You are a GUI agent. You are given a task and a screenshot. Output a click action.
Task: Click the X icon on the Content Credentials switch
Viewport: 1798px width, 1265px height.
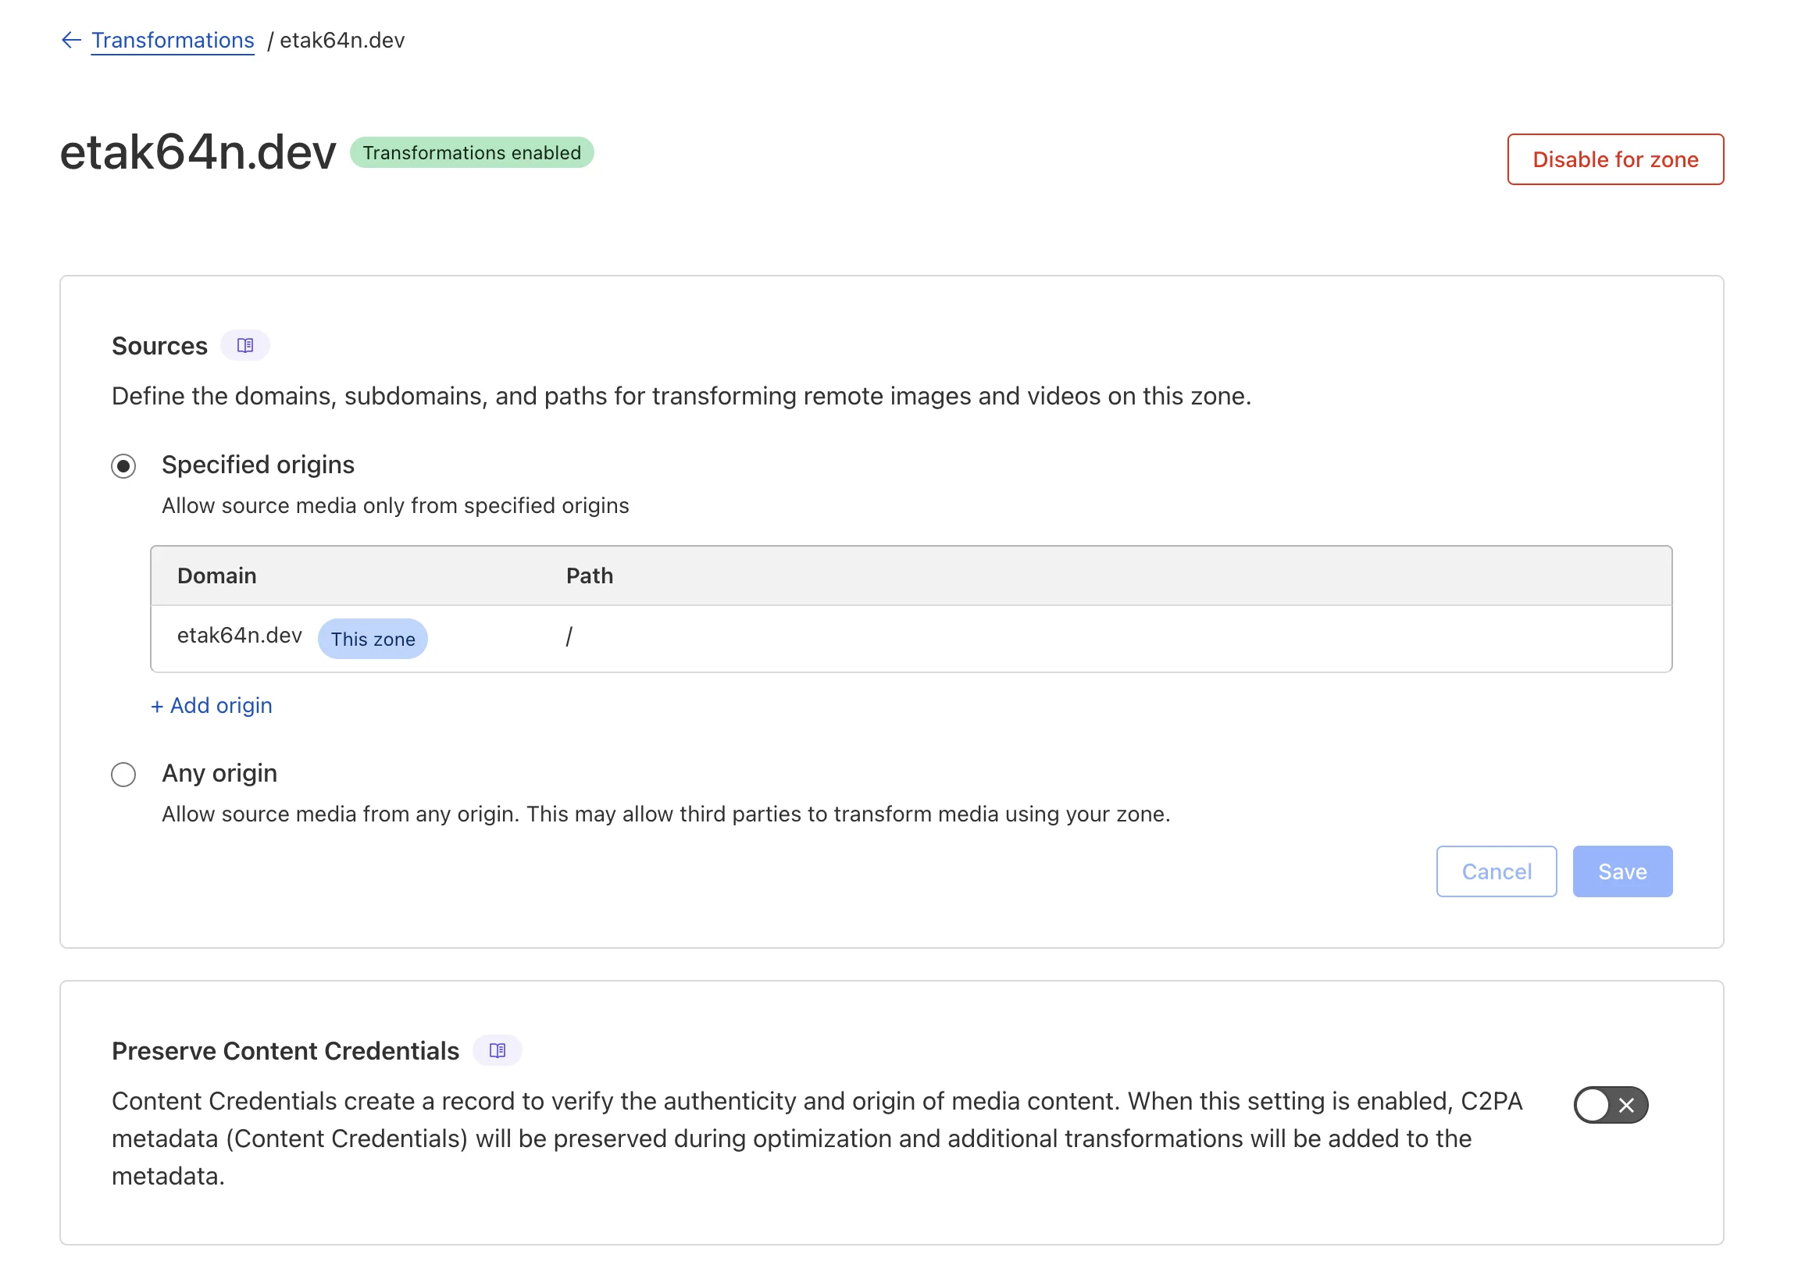coord(1626,1105)
